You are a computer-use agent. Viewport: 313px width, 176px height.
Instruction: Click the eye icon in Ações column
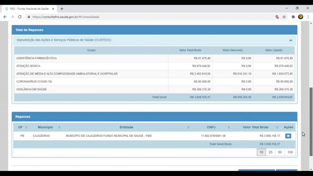pyautogui.click(x=288, y=136)
